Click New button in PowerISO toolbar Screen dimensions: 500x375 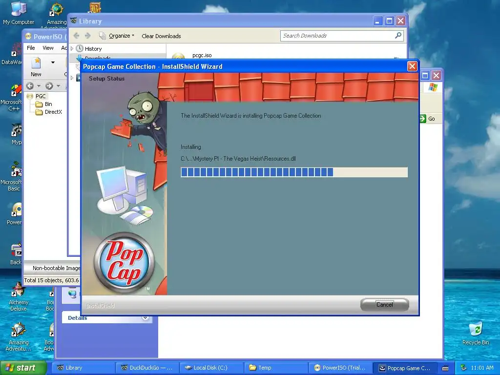click(36, 67)
